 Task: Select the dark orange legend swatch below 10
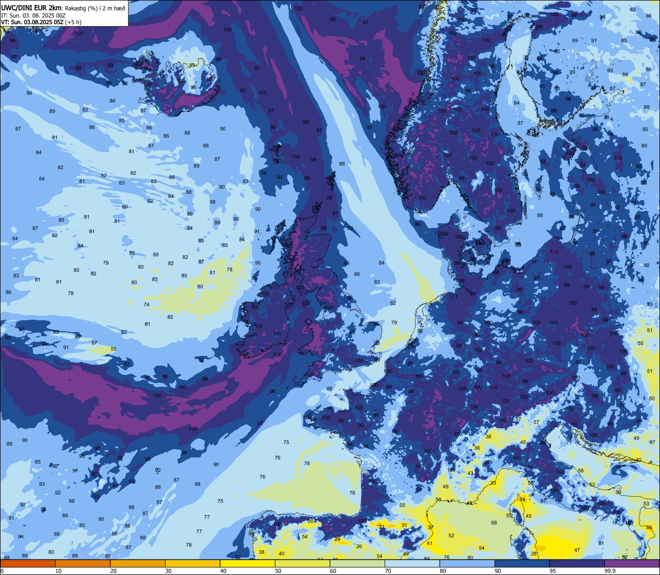click(x=28, y=563)
